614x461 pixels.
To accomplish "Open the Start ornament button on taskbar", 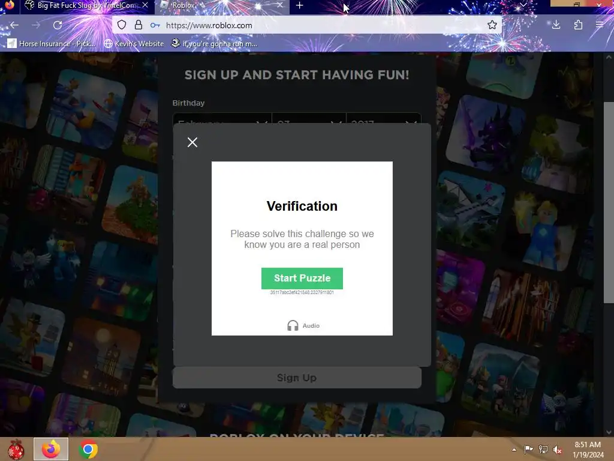I will pos(16,449).
